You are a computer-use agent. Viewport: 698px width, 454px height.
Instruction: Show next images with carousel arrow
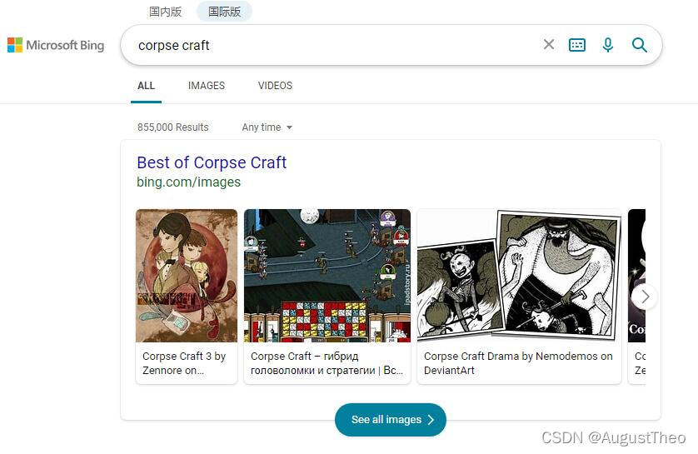(x=645, y=297)
